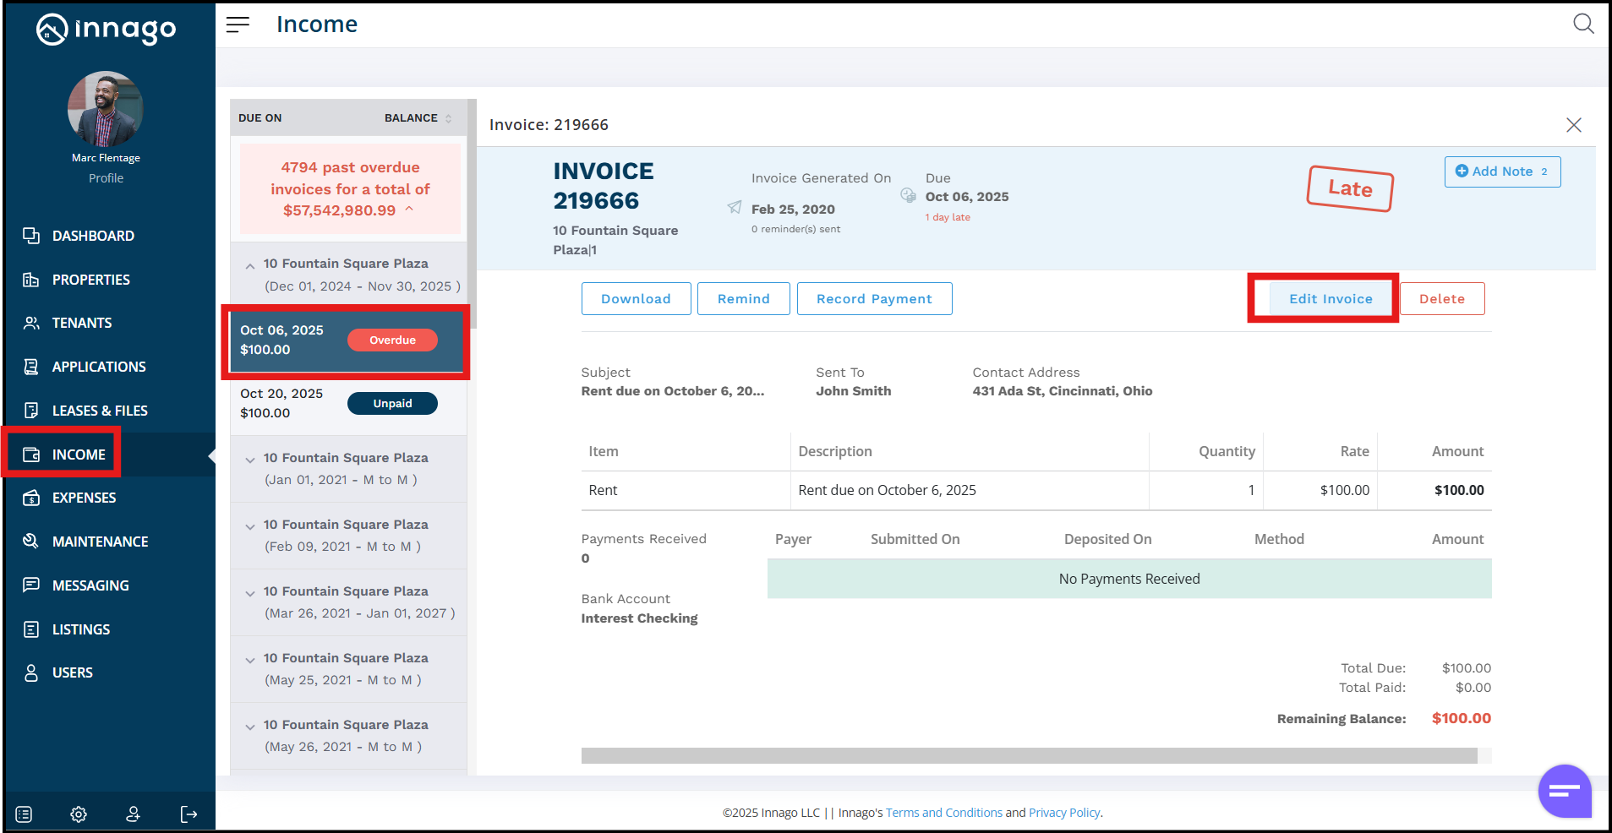Navigate to Tenants in the sidebar
The width and height of the screenshot is (1612, 833).
tap(82, 323)
